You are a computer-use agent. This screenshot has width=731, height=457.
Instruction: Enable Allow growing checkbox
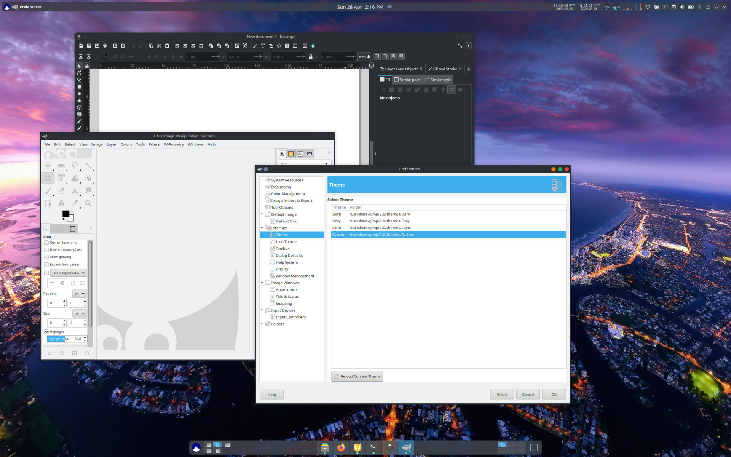pos(46,257)
